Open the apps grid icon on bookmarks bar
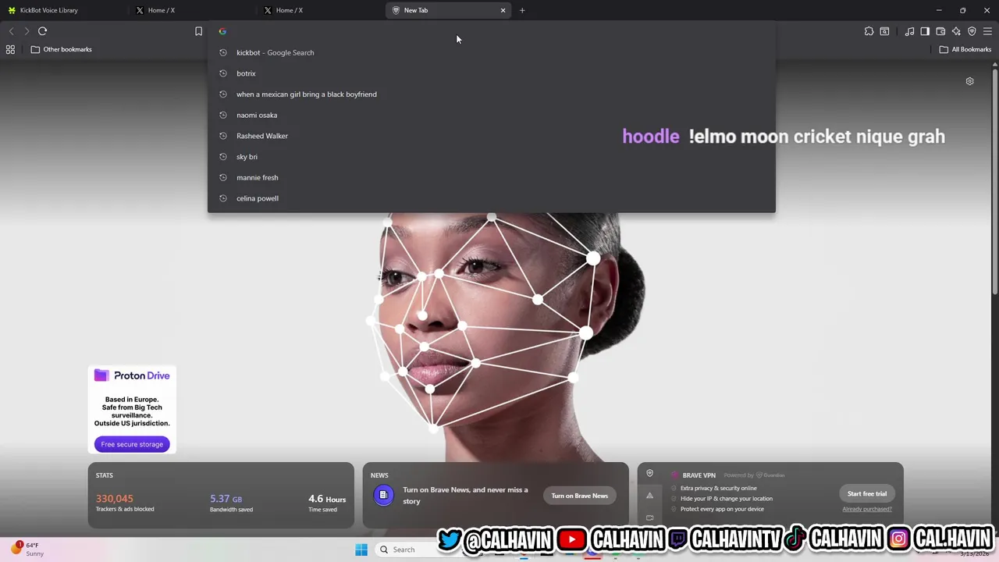The image size is (999, 562). [x=10, y=49]
